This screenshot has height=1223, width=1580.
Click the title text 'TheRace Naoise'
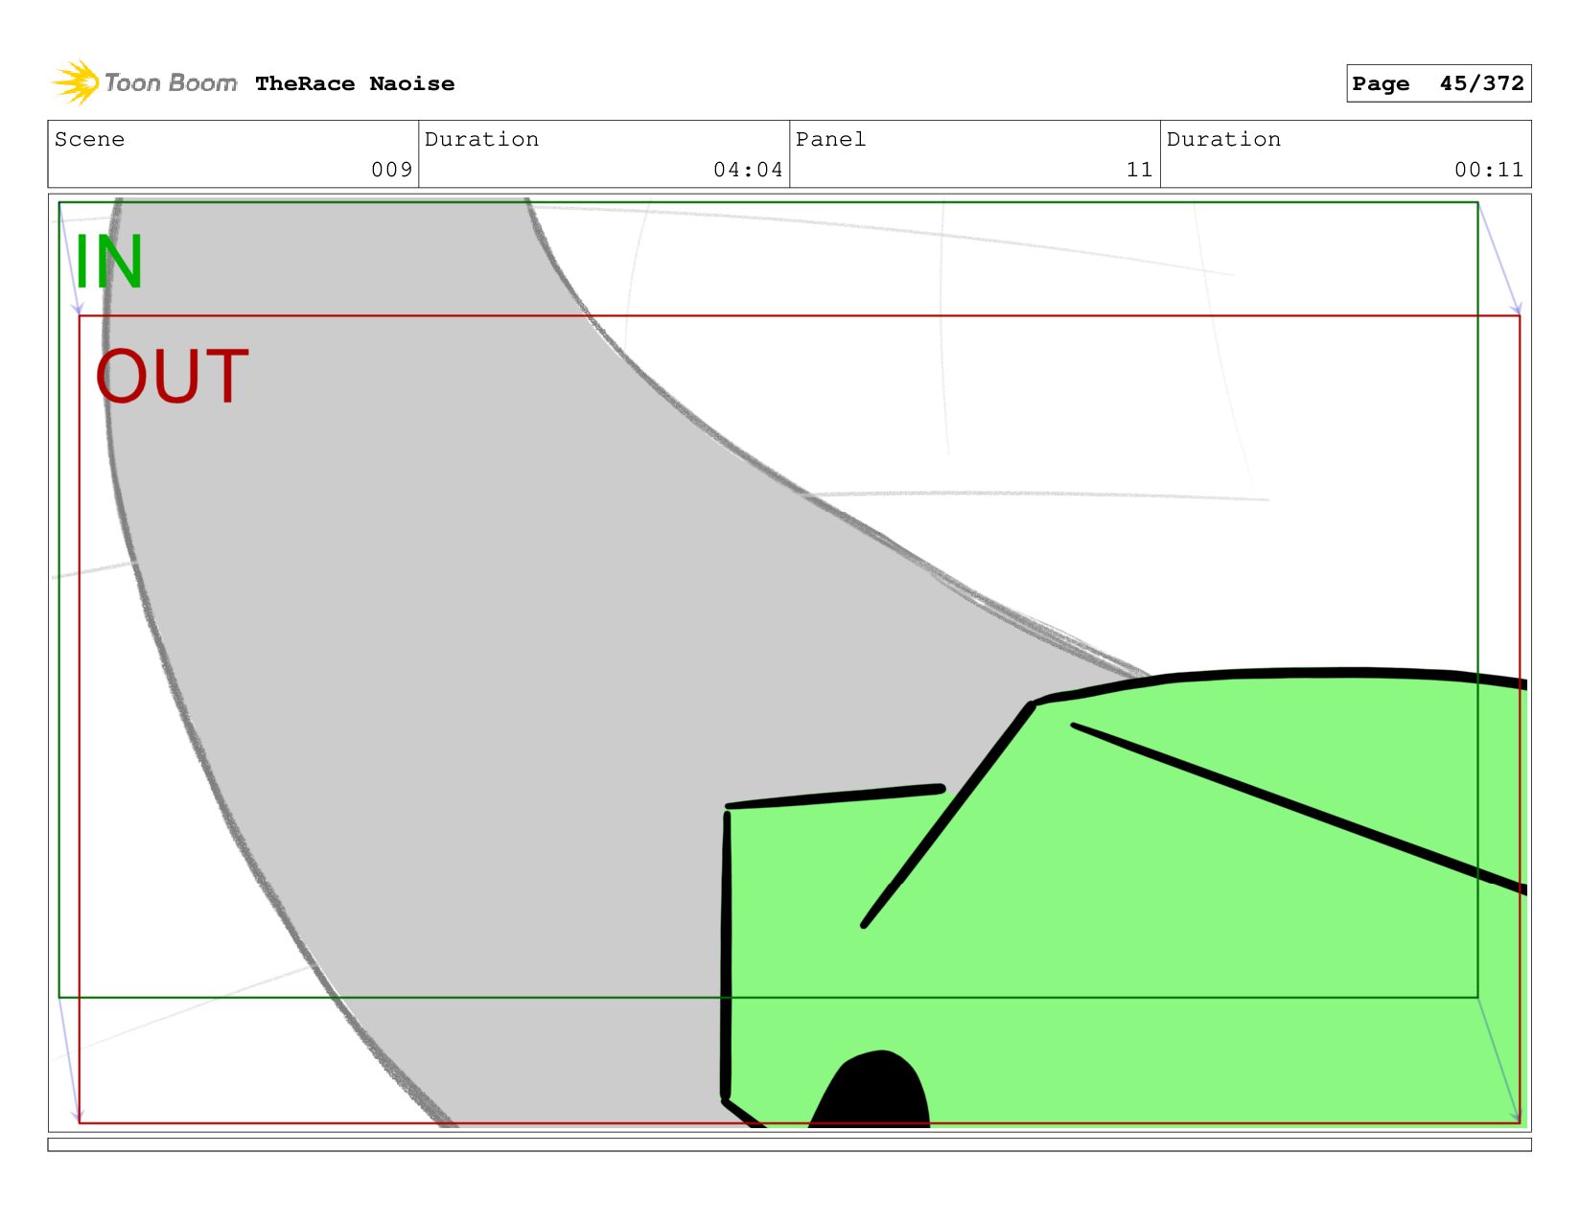[x=355, y=83]
